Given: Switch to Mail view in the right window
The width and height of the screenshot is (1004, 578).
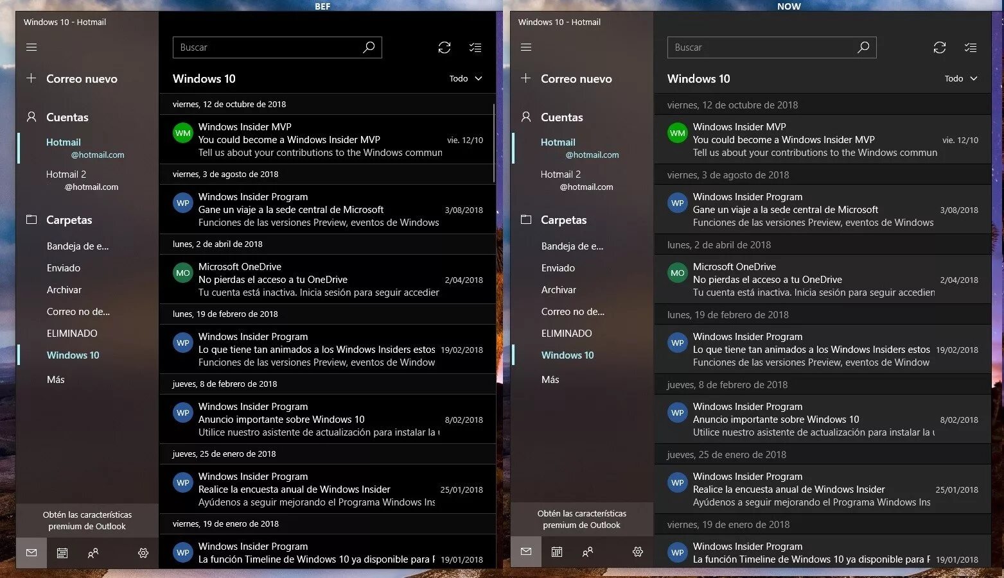Looking at the screenshot, I should point(526,552).
